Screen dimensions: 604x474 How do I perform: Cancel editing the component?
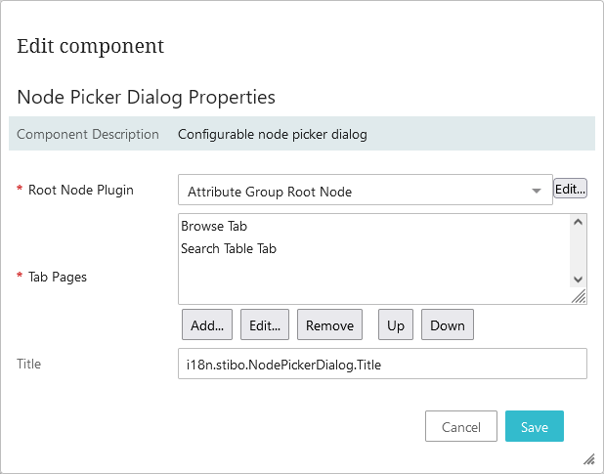point(461,426)
